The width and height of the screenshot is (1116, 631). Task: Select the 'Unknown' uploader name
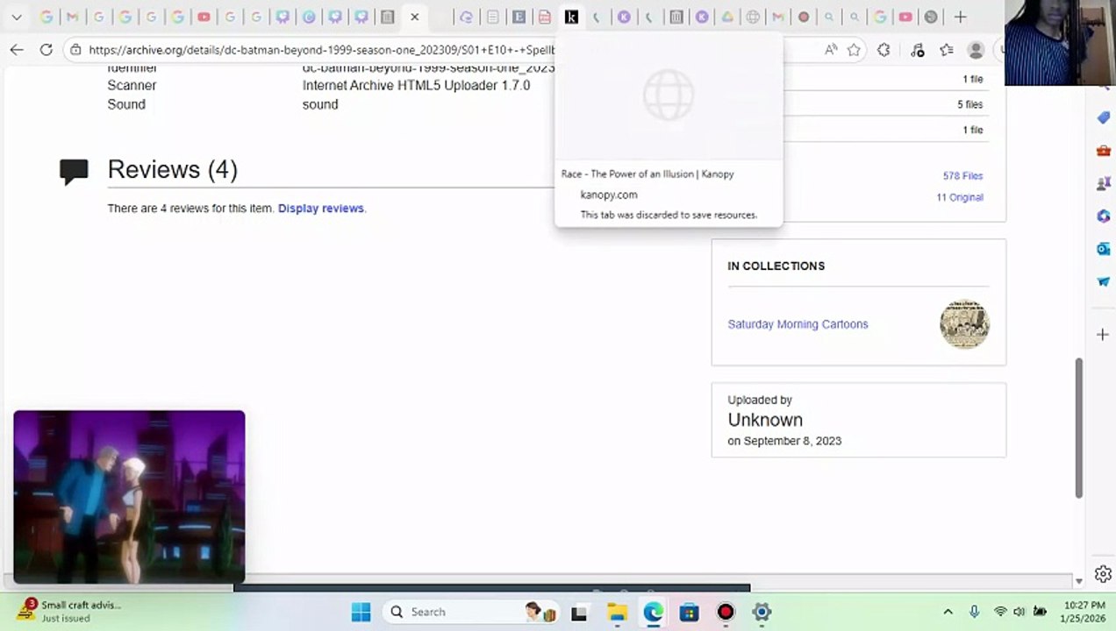(765, 420)
